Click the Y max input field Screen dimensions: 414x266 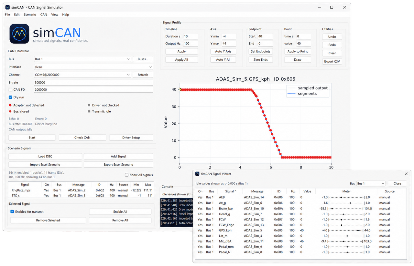coord(229,44)
